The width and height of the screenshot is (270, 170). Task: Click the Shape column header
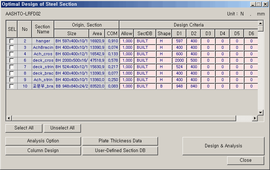coord(164,33)
